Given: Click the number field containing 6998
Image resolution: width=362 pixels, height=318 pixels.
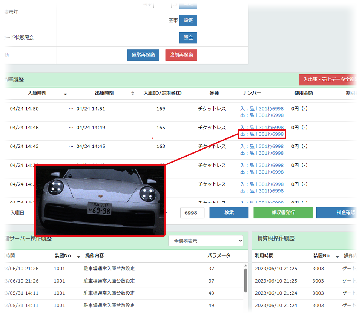Looking at the screenshot, I should tap(192, 213).
